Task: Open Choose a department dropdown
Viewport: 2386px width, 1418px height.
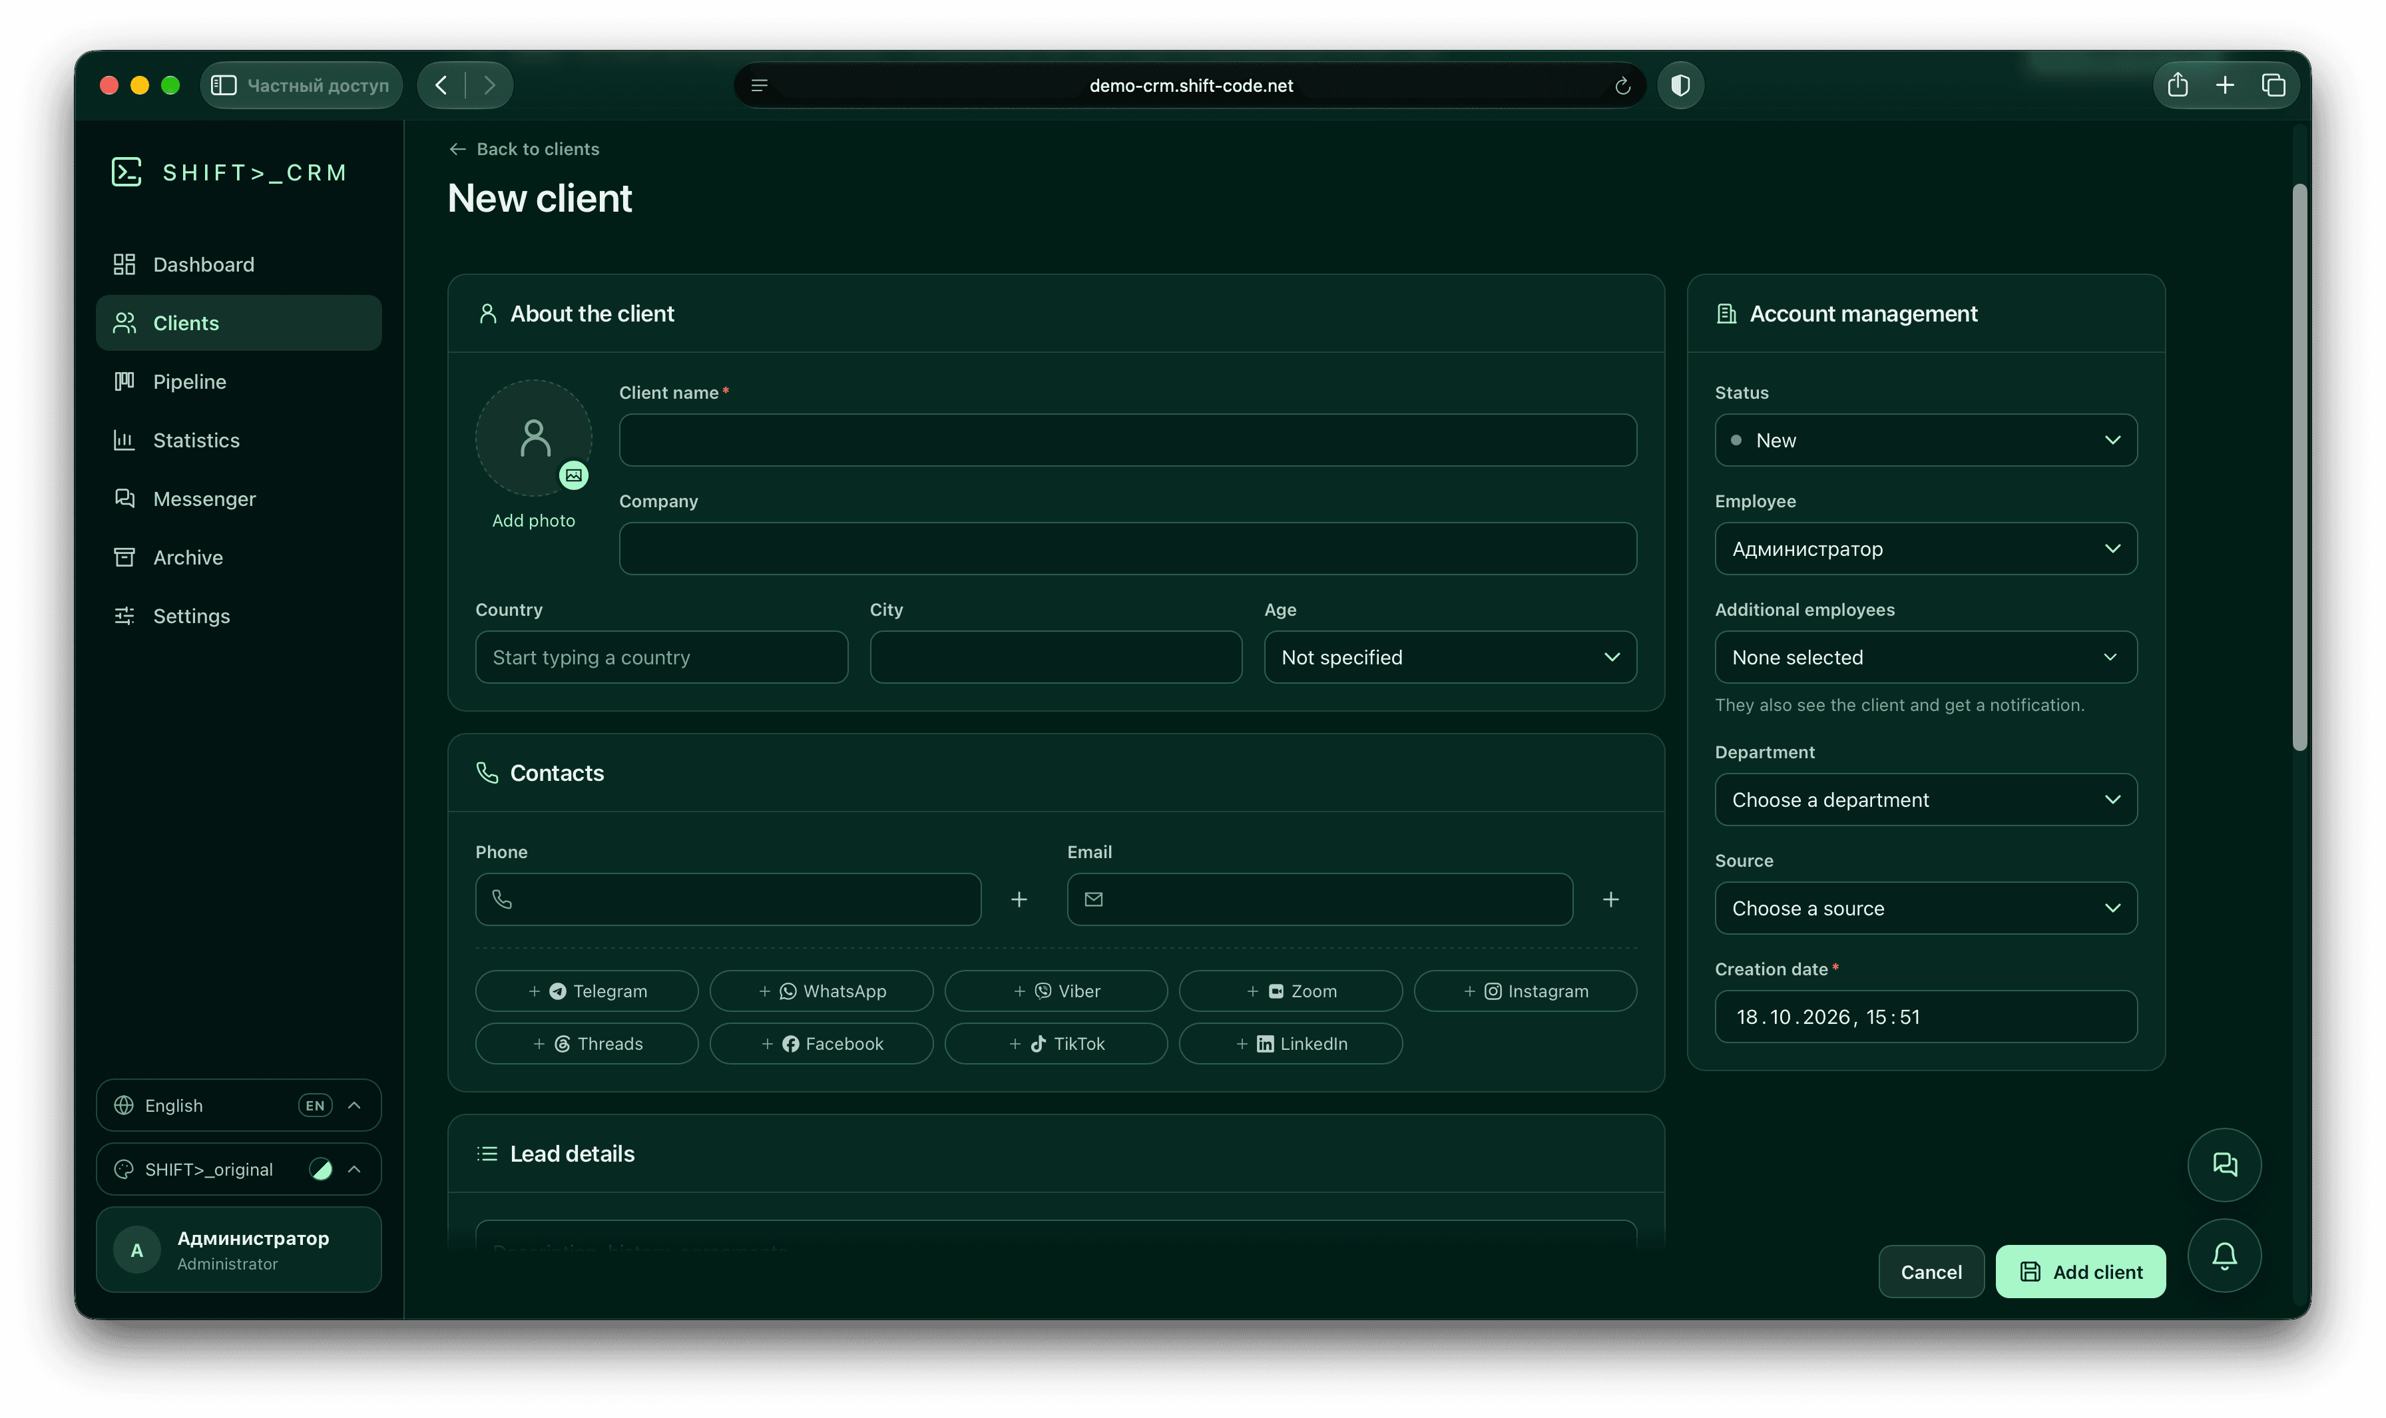Action: [x=1925, y=799]
